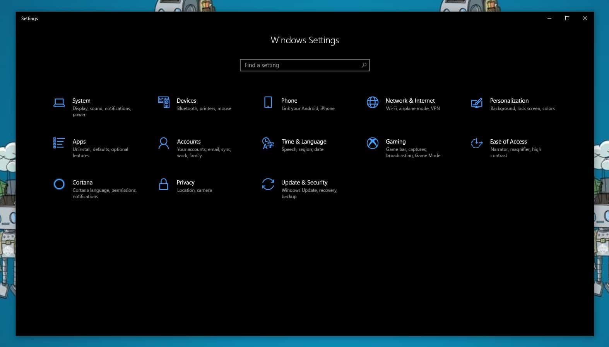Viewport: 609px width, 347px height.
Task: Click the search magnifier icon
Action: click(364, 65)
